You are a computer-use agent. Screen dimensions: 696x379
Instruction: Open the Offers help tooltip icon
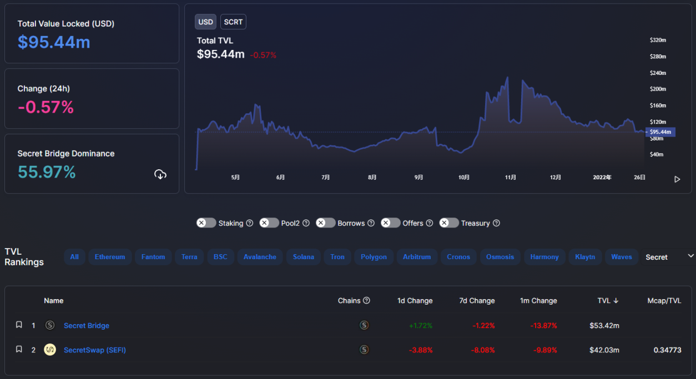pyautogui.click(x=428, y=223)
